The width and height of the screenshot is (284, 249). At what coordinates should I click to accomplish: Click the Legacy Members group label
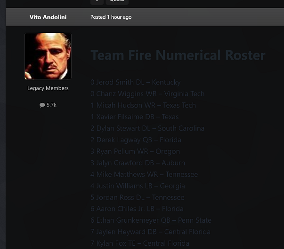pyautogui.click(x=48, y=88)
